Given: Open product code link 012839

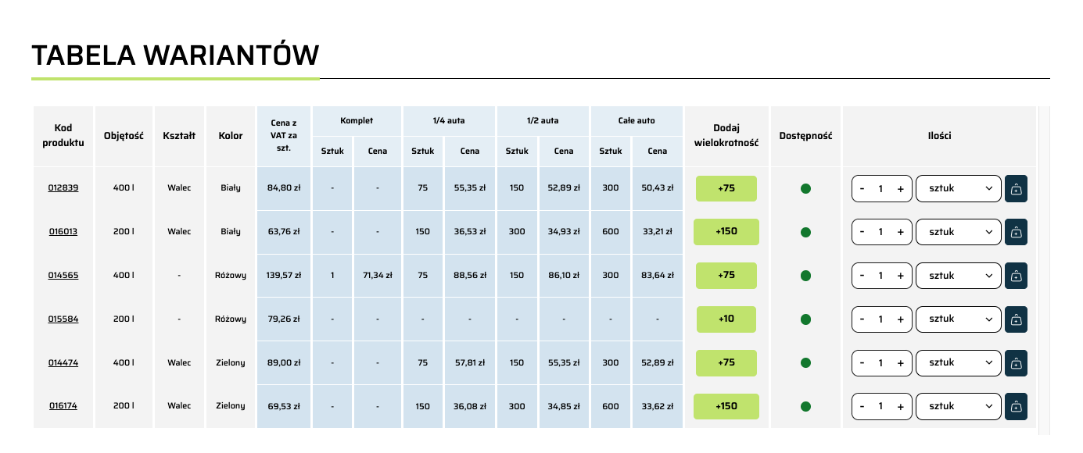Looking at the screenshot, I should [63, 188].
